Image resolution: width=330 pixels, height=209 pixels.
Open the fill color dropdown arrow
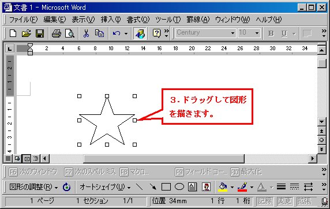coord(232,187)
